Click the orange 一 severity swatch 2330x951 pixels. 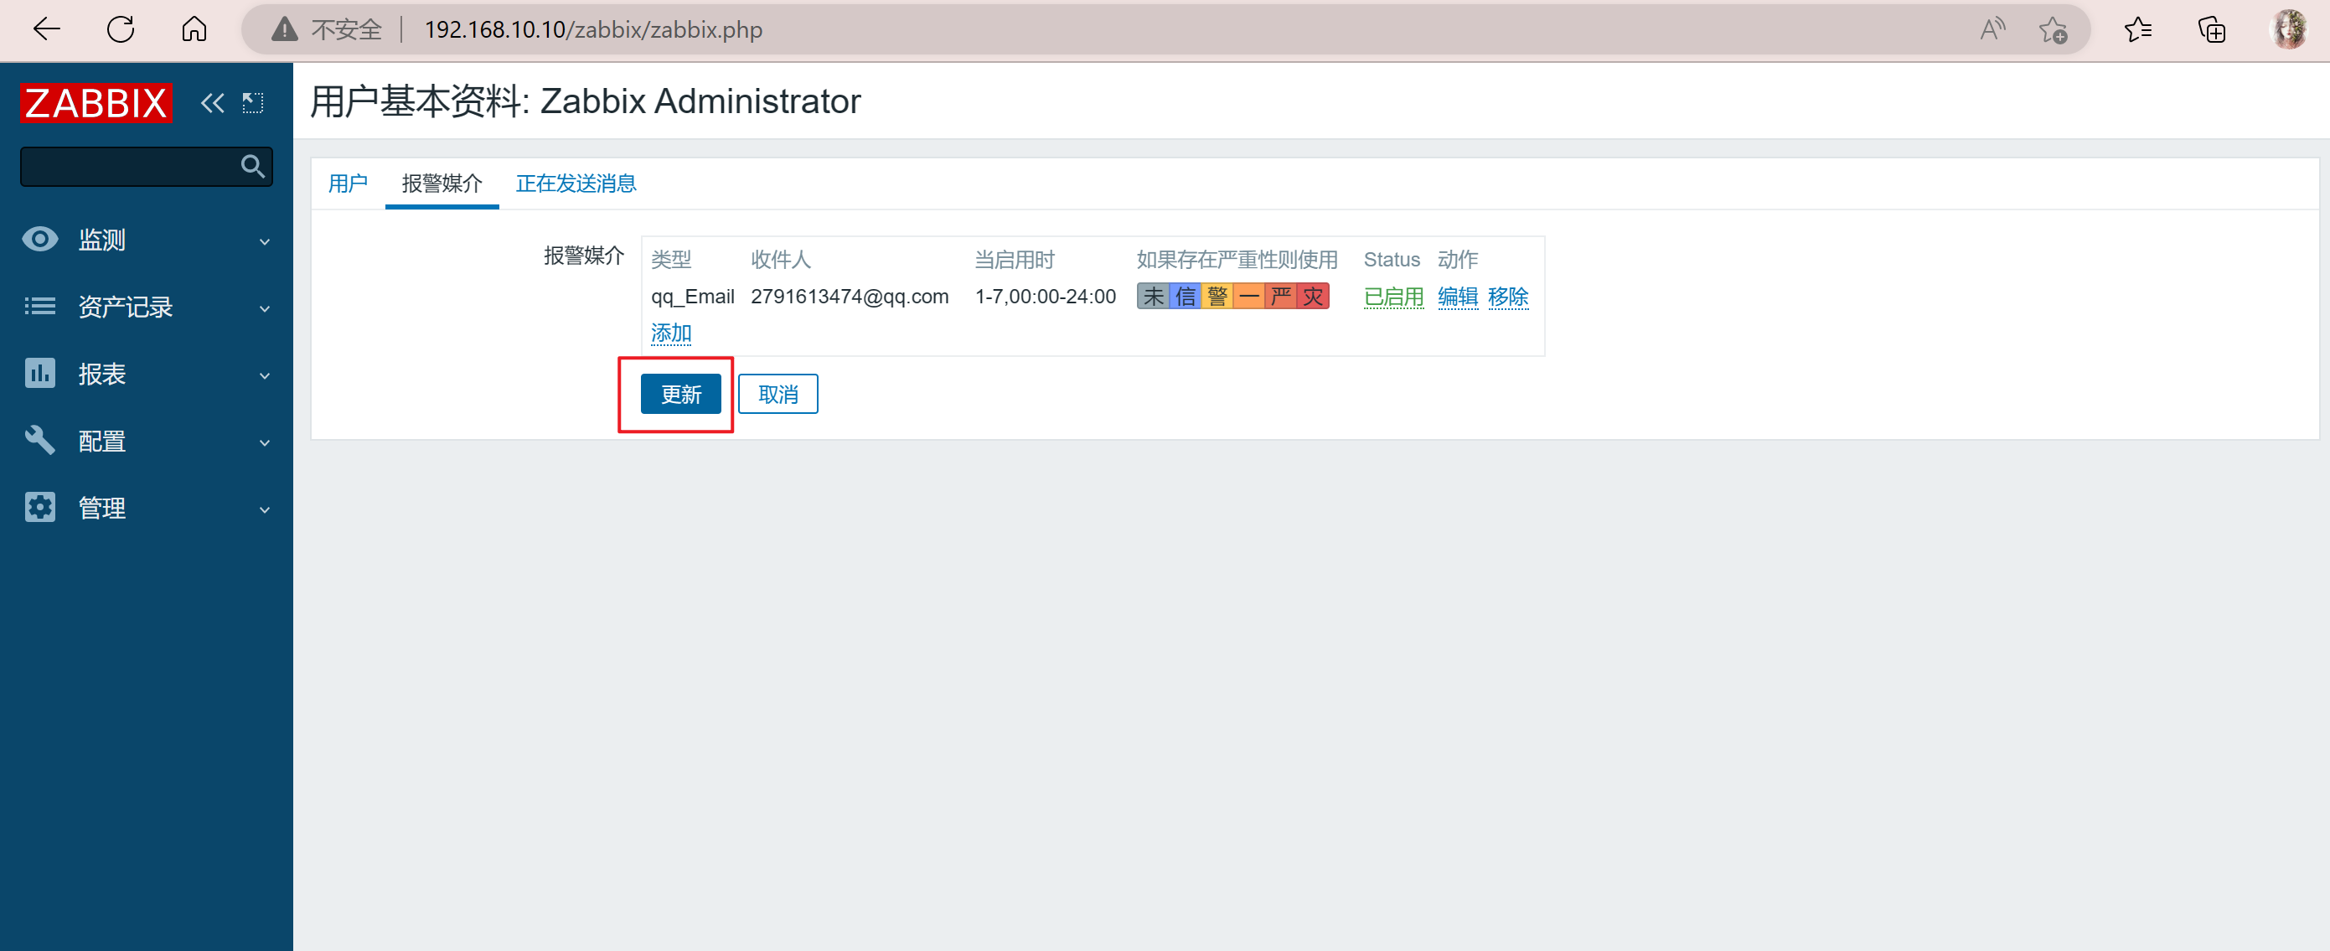click(x=1249, y=296)
